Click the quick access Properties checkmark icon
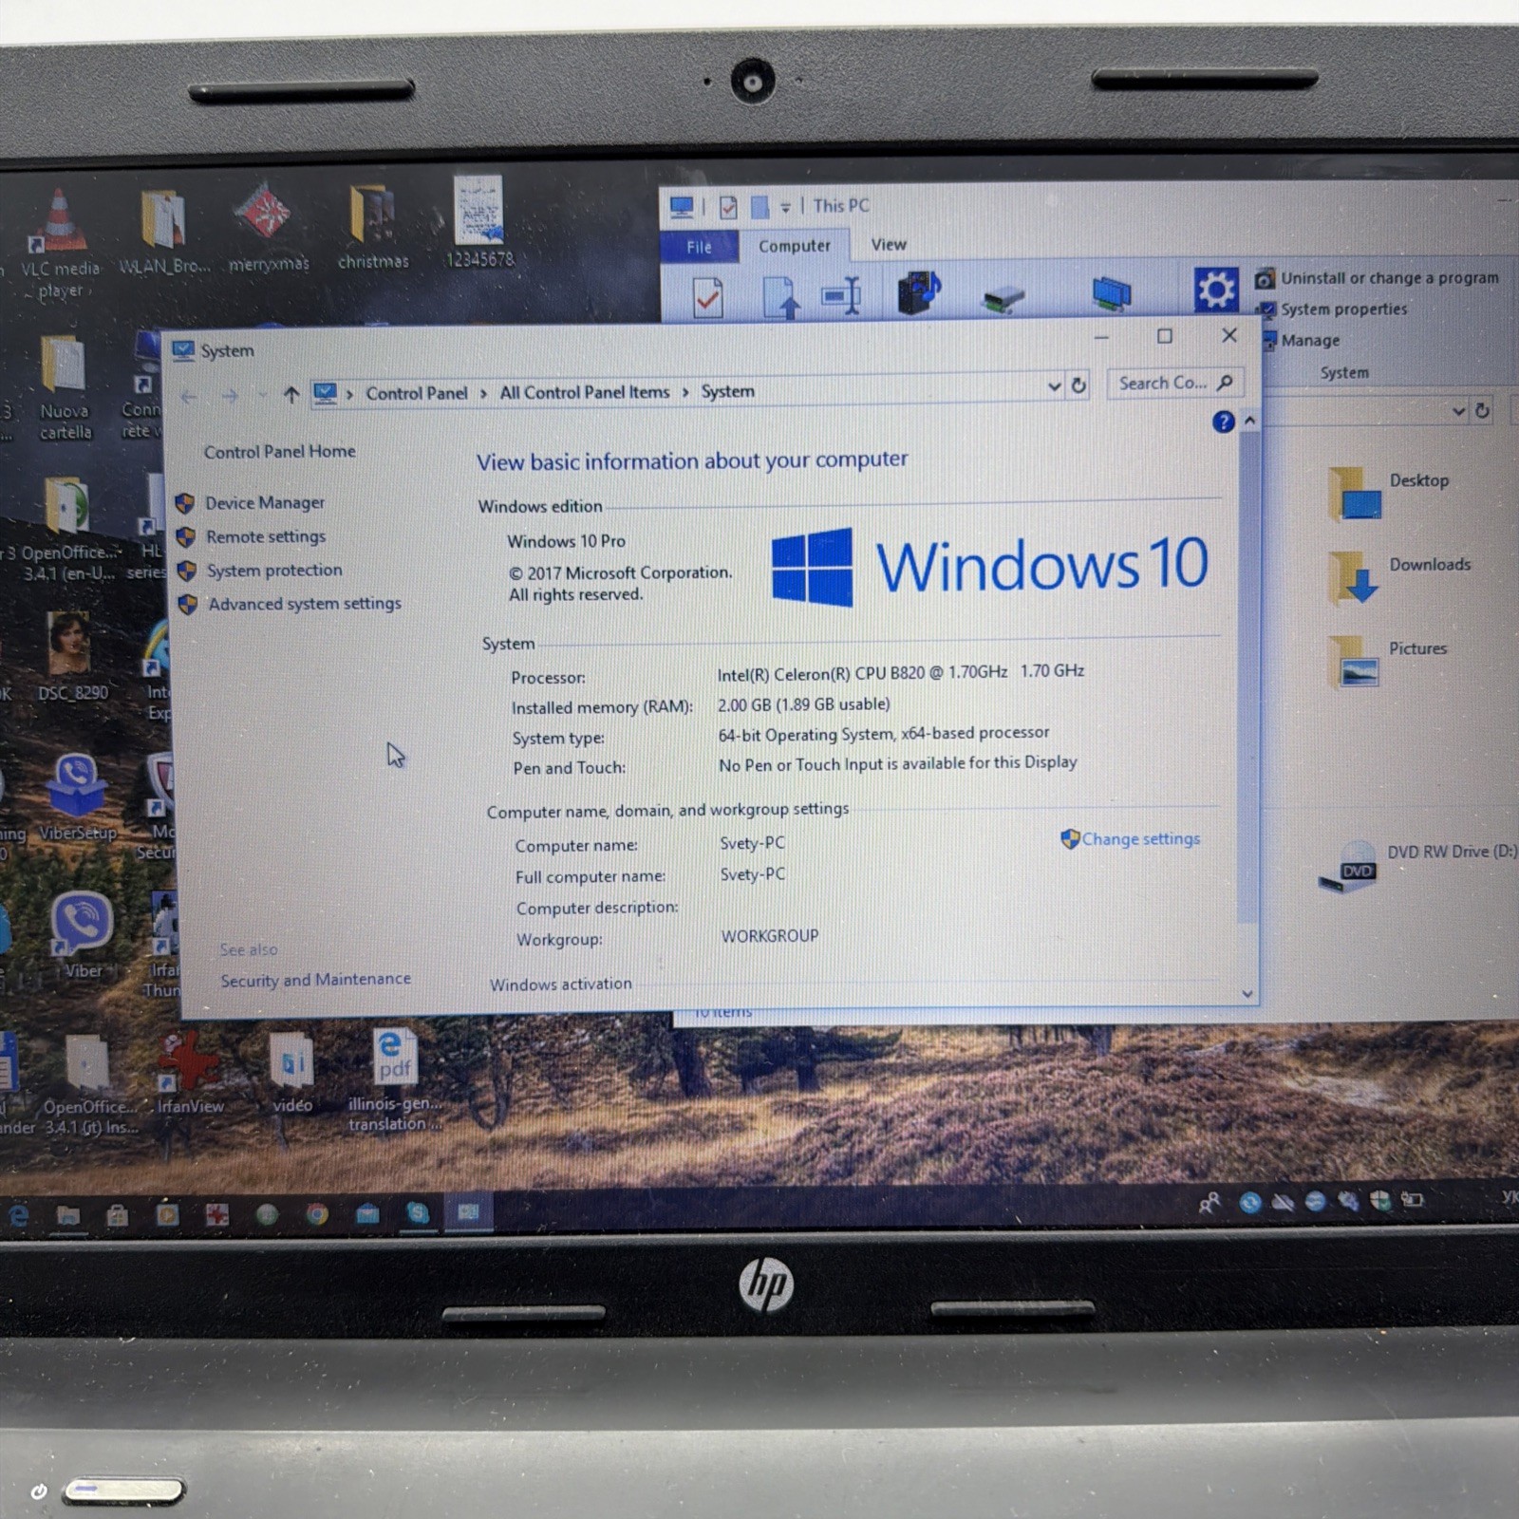Image resolution: width=1519 pixels, height=1519 pixels. coord(728,207)
